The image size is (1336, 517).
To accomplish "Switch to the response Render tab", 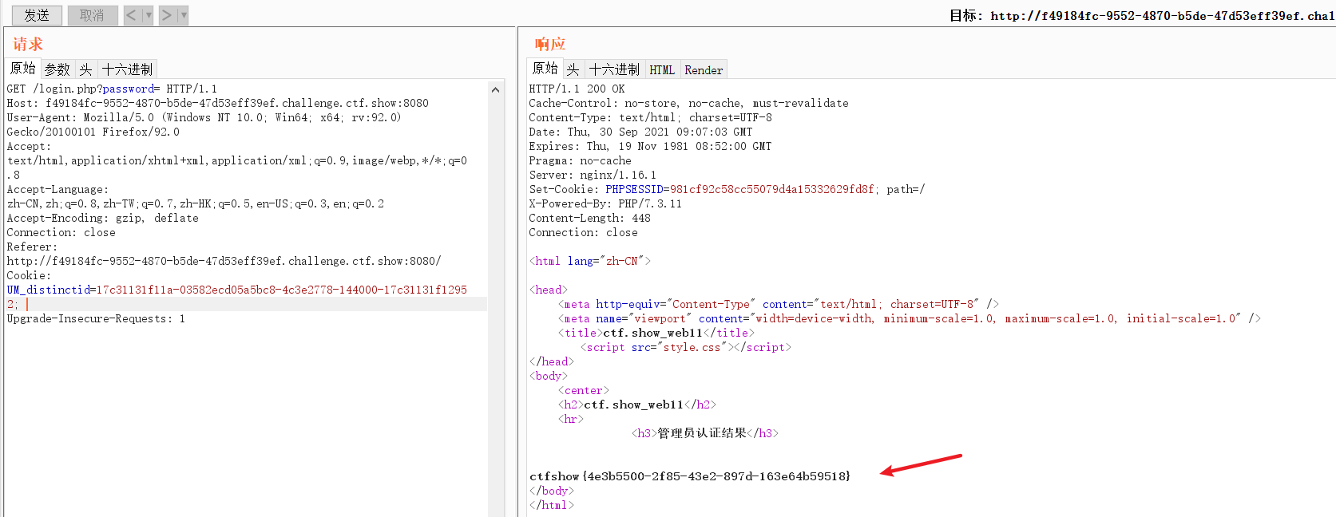I will pos(704,69).
